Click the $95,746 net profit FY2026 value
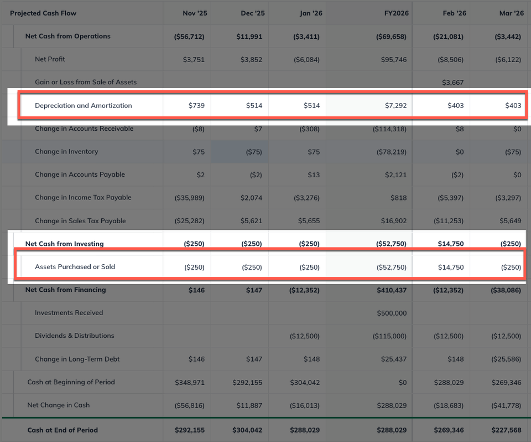531x442 pixels. 394,59
